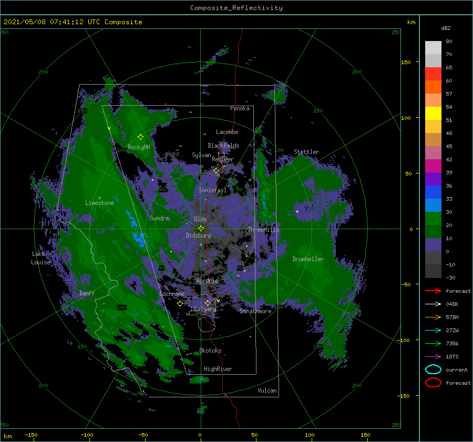Click the Innisfail label
473x442 pixels.
(x=212, y=190)
